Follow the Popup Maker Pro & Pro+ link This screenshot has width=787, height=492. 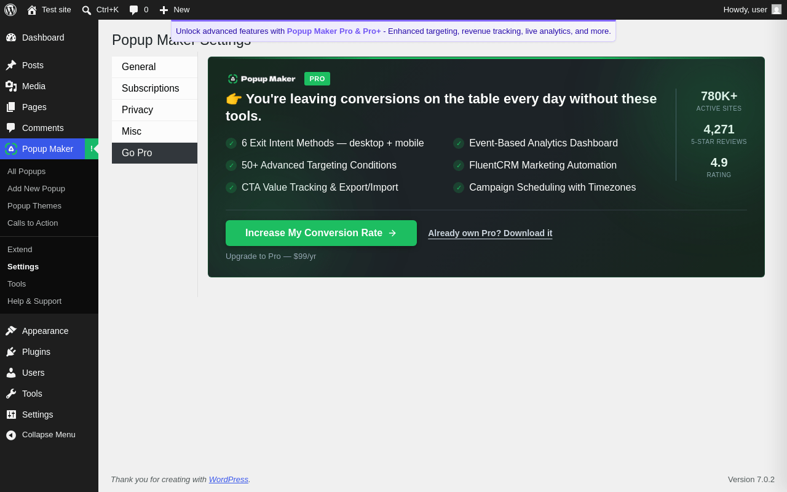(x=334, y=31)
